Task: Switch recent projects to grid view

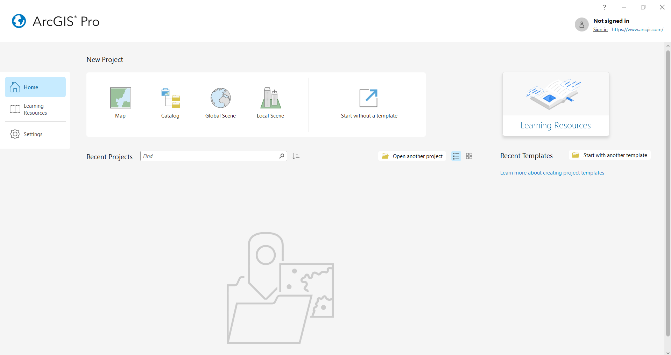Action: point(469,156)
